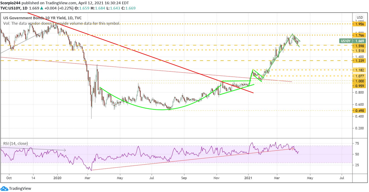The height and width of the screenshot is (192, 369).
Task: Click the 0.600 price axis tick
Action: (359, 105)
